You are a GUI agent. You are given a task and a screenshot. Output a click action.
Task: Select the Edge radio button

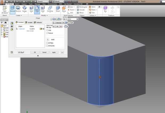tap(47, 27)
